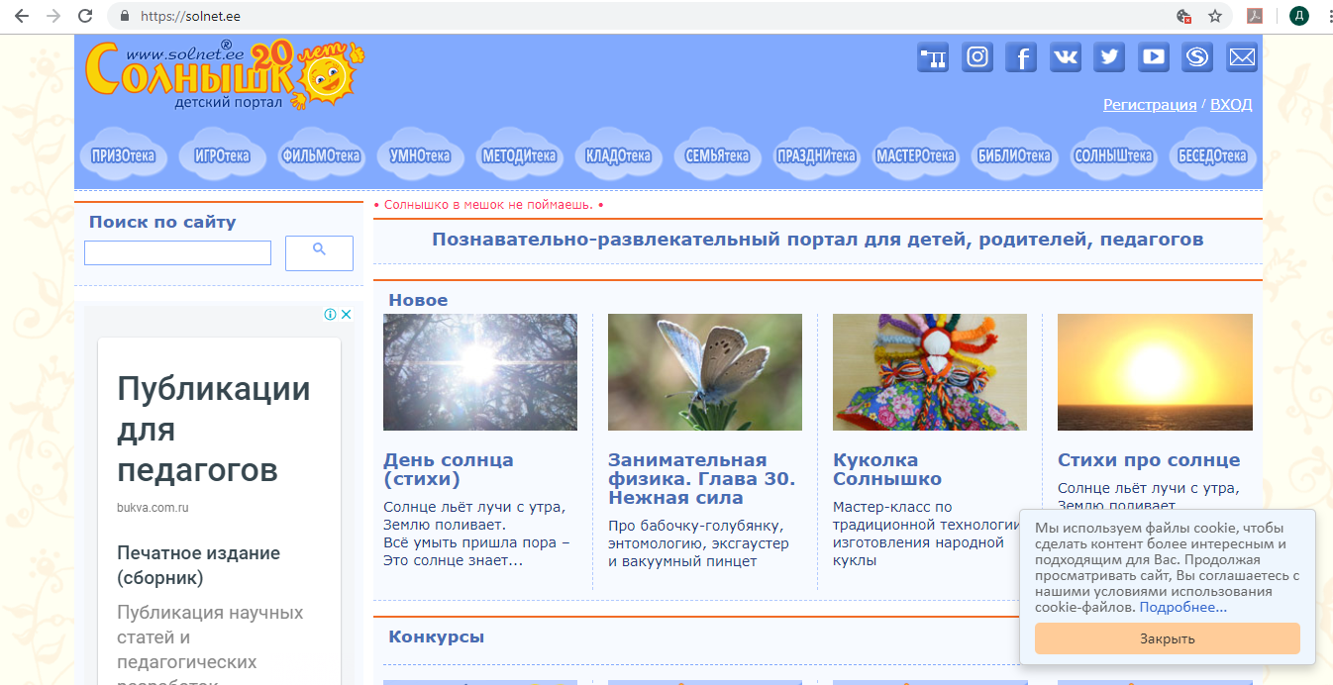Click the browser forward arrow
The image size is (1333, 685).
click(x=52, y=16)
